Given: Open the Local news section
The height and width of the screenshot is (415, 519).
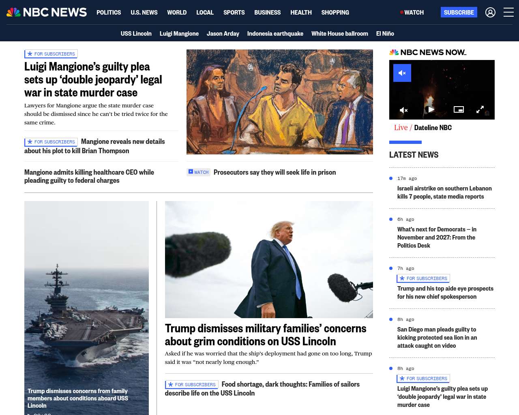Looking at the screenshot, I should click(x=205, y=13).
